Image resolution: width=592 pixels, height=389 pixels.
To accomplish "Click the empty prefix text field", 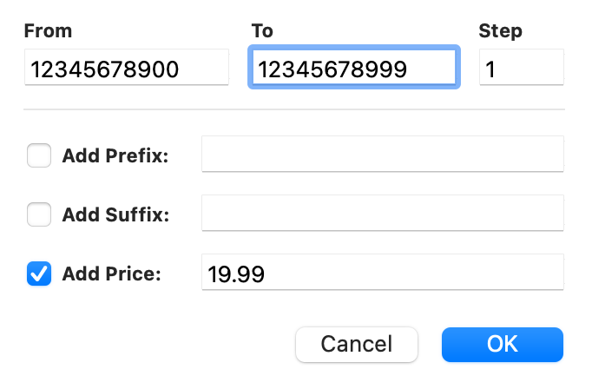I will (383, 154).
